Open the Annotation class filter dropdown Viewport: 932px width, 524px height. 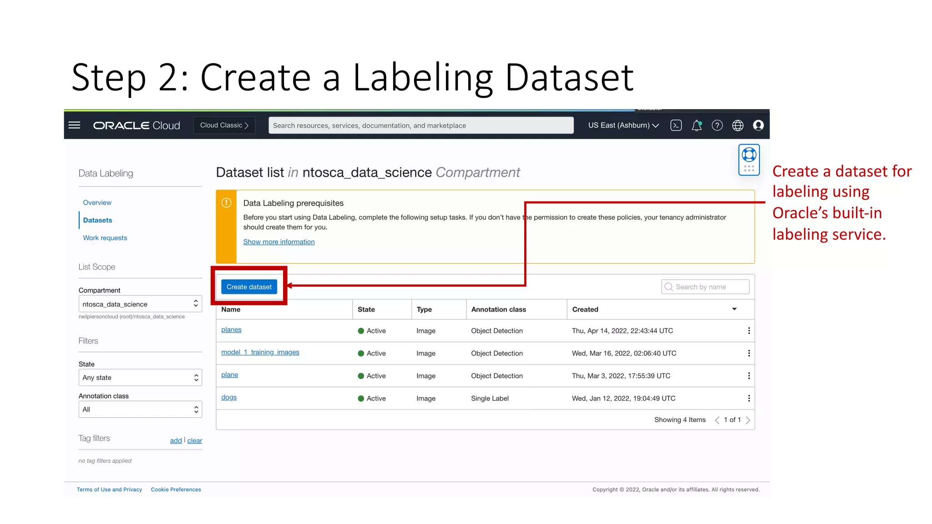tap(140, 409)
